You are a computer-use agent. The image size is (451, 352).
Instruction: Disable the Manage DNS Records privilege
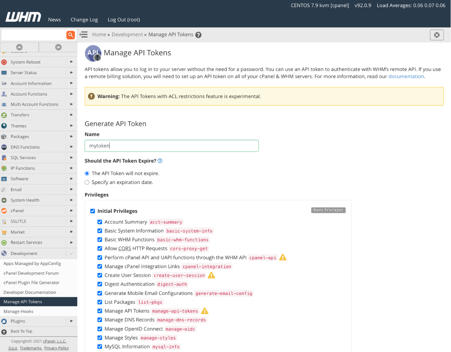[100, 320]
